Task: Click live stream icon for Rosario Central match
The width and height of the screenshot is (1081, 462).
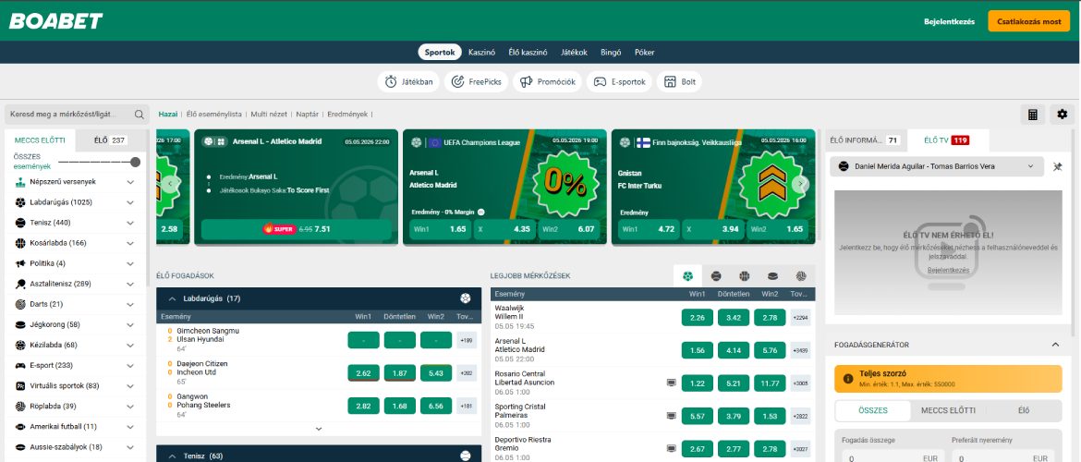Action: click(671, 382)
